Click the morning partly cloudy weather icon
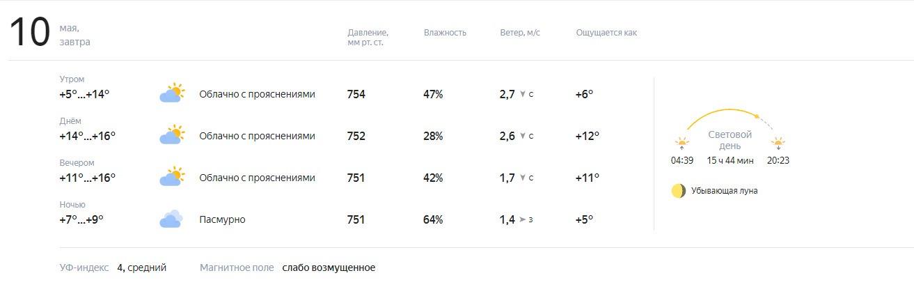Image resolution: width=914 pixels, height=287 pixels. [172, 93]
